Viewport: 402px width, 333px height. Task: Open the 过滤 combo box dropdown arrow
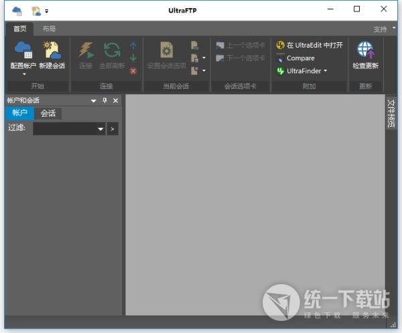[x=100, y=129]
